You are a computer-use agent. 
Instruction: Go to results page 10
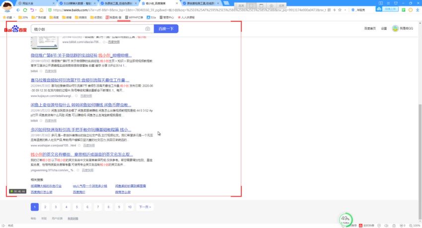coord(130,207)
